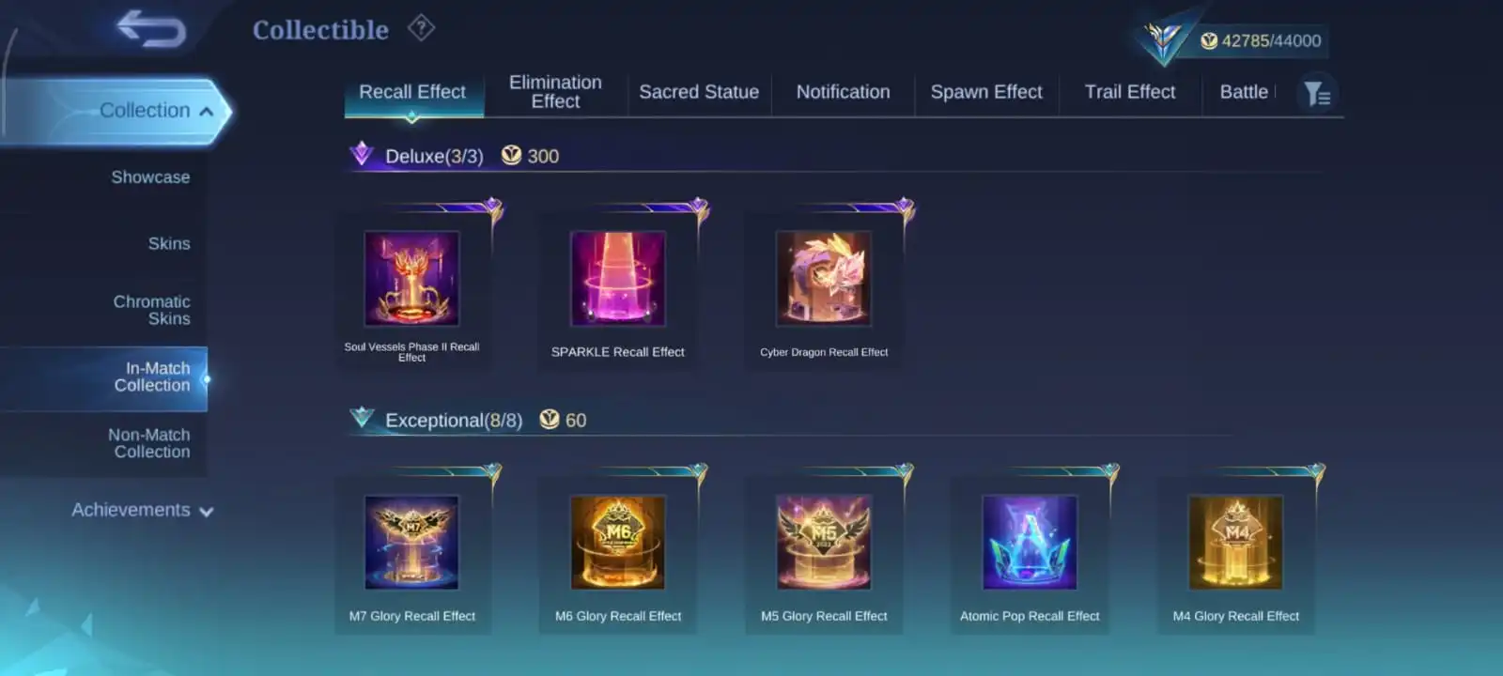Screen dimensions: 1503x676
Task: Select the SPARKLE Recall Effect icon
Action: click(618, 279)
